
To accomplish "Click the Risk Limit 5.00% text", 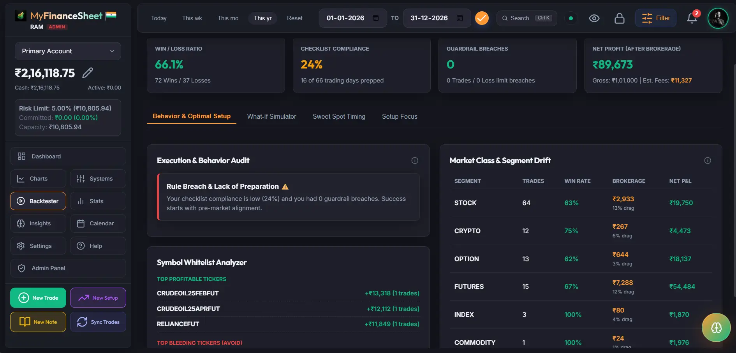I will pyautogui.click(x=65, y=108).
